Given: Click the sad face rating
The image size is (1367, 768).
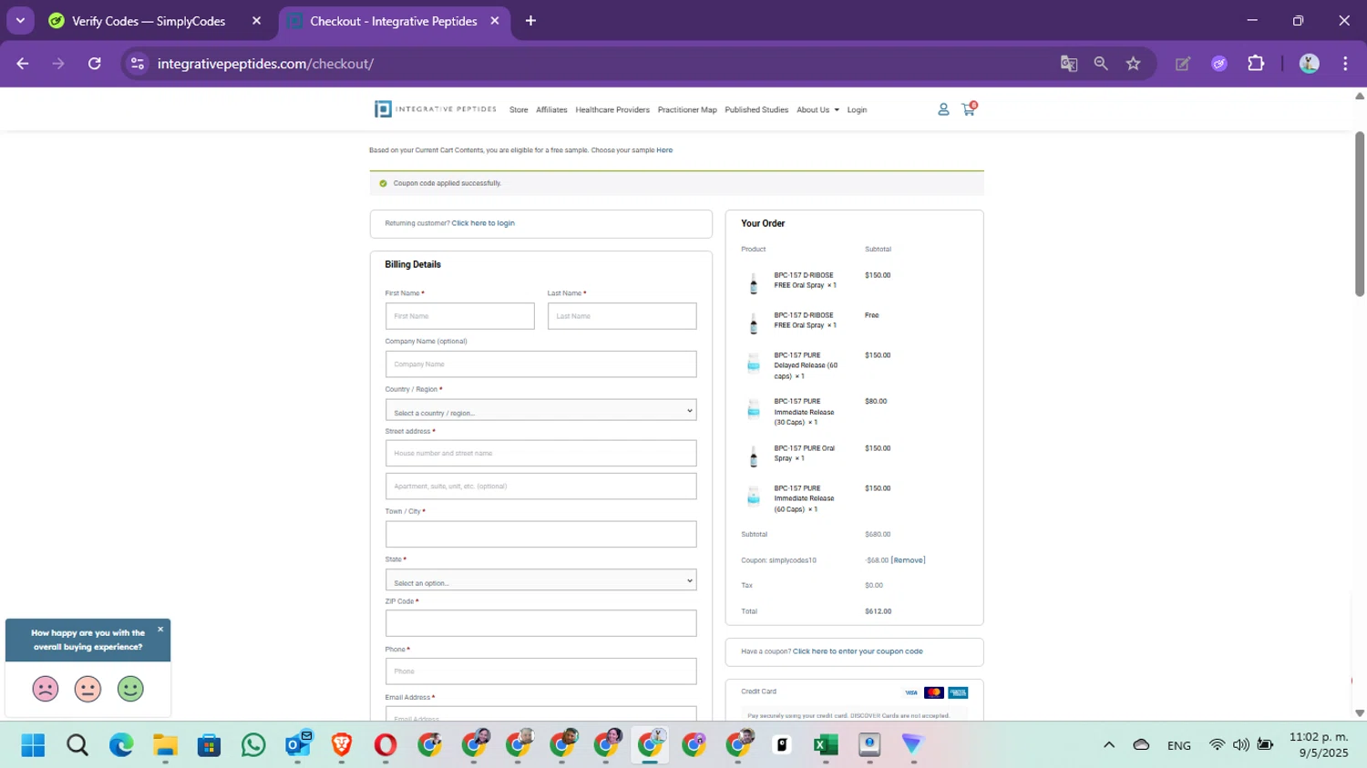Looking at the screenshot, I should pyautogui.click(x=46, y=689).
